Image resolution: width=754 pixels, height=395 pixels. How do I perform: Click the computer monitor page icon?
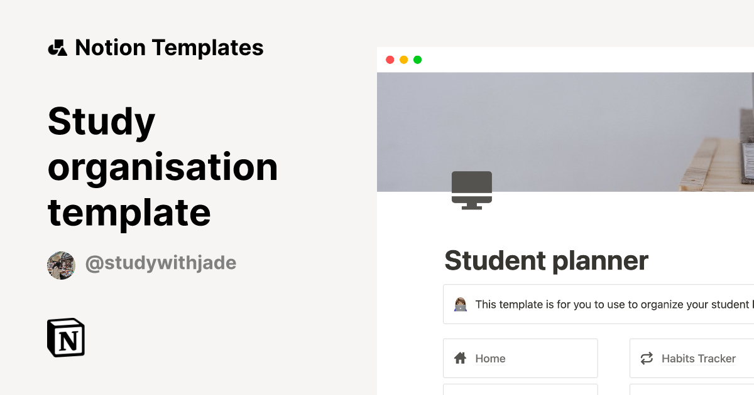[472, 189]
